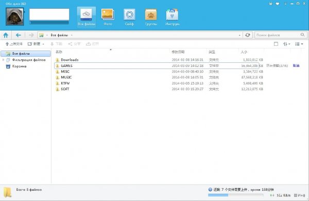Open the menu icon in the title bar
This screenshot has height=201, width=309.
[270, 4]
